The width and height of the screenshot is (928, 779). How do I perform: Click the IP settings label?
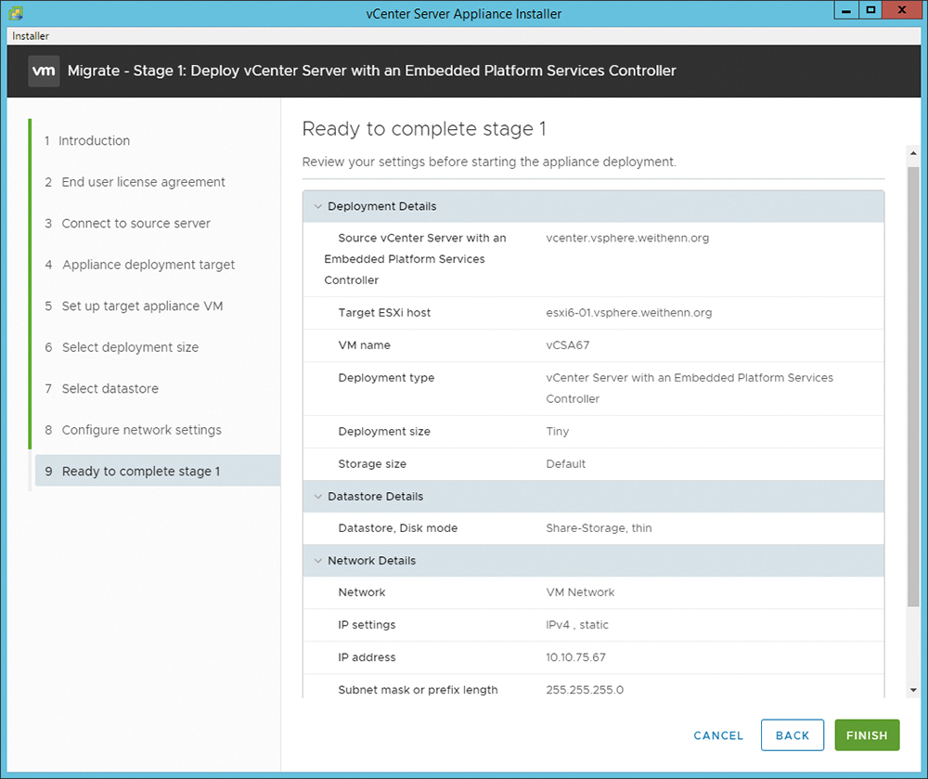tap(367, 625)
